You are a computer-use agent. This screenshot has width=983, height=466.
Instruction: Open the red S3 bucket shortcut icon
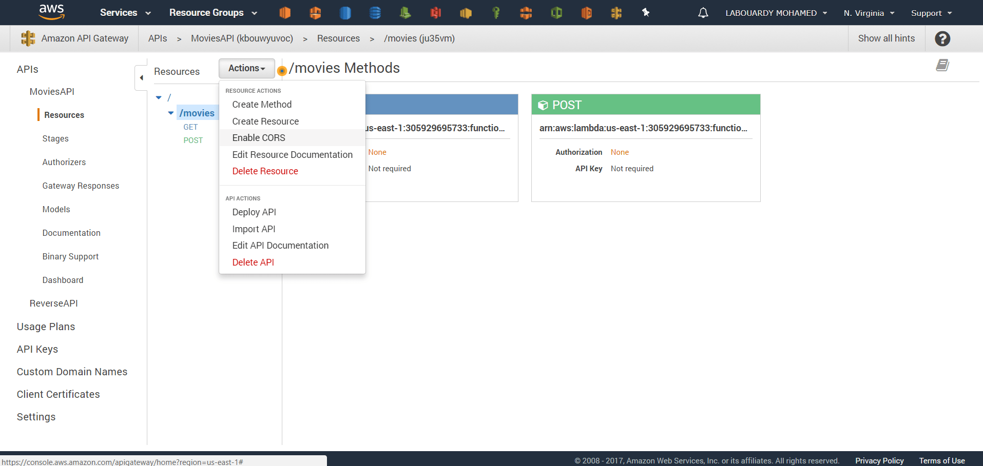[436, 13]
